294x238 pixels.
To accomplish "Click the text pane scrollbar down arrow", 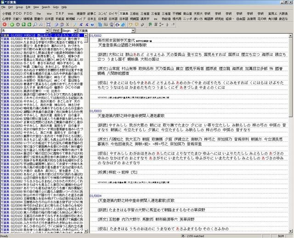I will coord(290,231).
